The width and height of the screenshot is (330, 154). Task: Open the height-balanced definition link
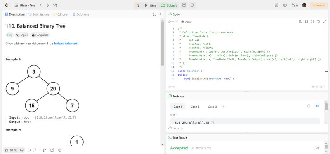pyautogui.click(x=66, y=44)
